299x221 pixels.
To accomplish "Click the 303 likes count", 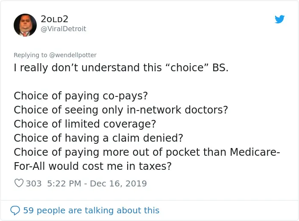I will click(x=34, y=183).
